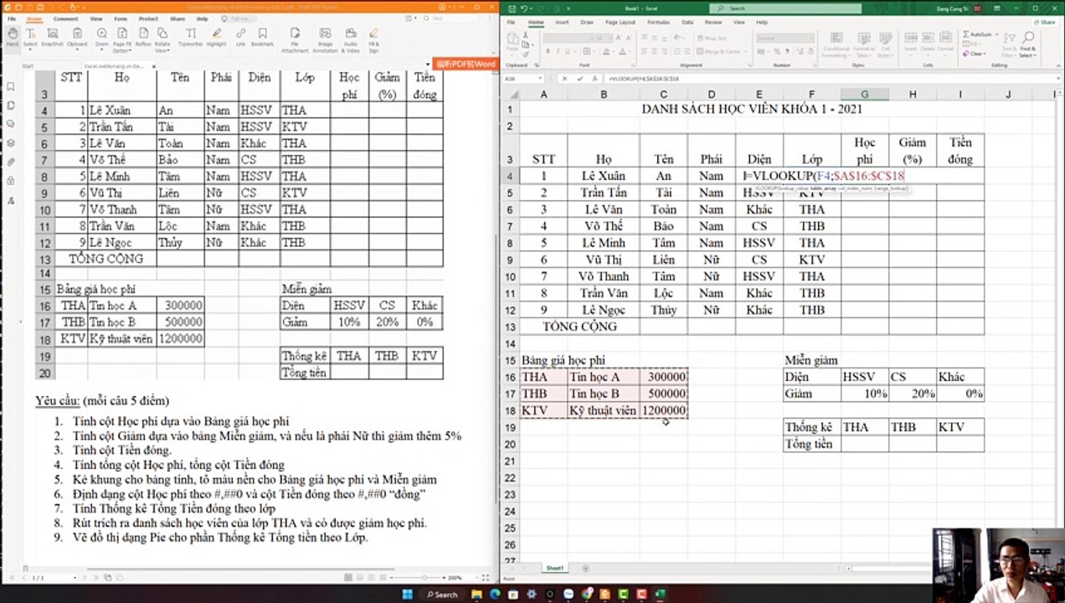1065x603 pixels.
Task: Cancel formula entry with the X button
Action: coord(565,79)
